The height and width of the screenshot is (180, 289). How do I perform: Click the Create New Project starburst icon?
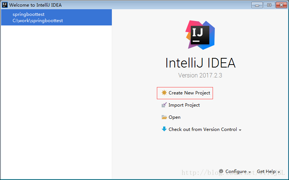(x=164, y=93)
